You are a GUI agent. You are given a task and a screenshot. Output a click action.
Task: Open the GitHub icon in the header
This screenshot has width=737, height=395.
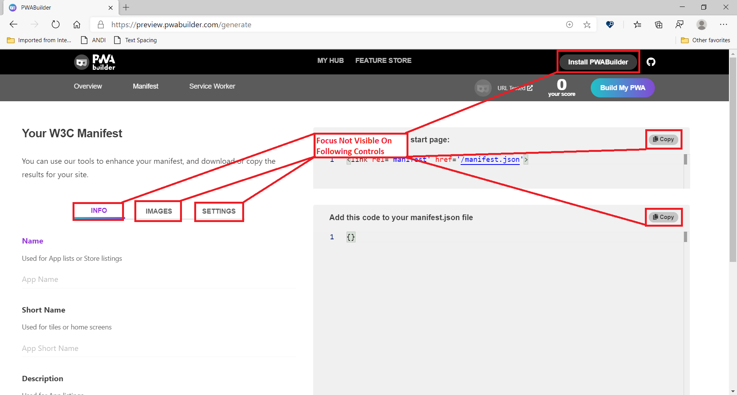pos(651,62)
